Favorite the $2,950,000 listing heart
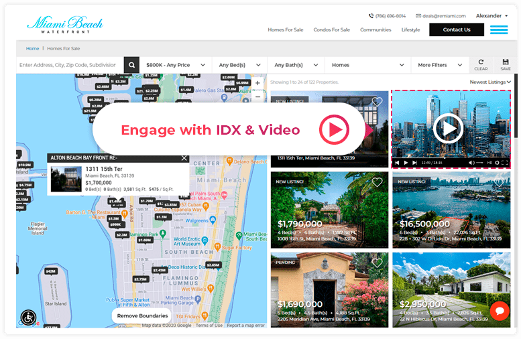The image size is (521, 339). click(x=499, y=263)
